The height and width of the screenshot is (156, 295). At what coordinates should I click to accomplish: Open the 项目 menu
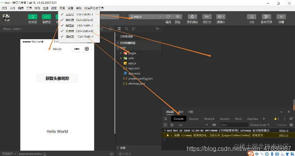click(x=4, y=8)
